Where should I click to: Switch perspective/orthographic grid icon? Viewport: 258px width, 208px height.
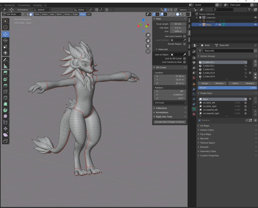click(x=148, y=51)
